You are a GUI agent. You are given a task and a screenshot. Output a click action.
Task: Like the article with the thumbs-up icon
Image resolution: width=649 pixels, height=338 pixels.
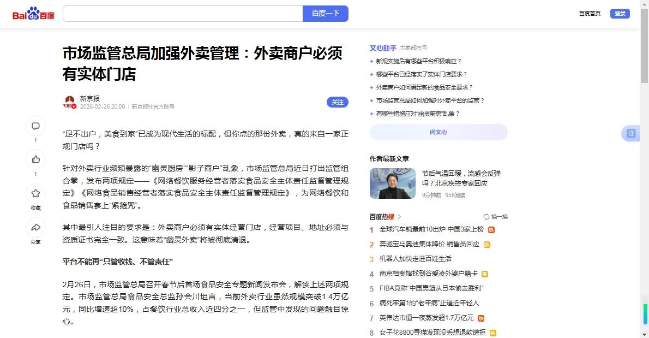click(35, 159)
